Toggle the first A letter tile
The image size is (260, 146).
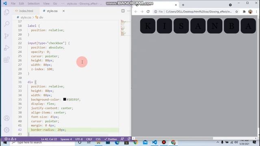[198, 26]
